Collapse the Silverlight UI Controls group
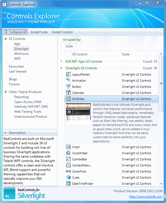166x203 pixels. point(61,68)
